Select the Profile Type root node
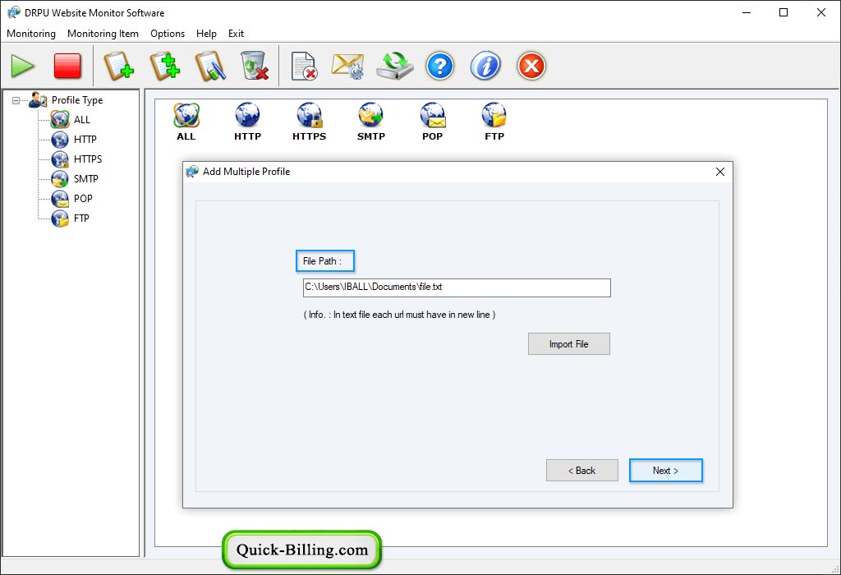841x575 pixels. click(x=76, y=100)
